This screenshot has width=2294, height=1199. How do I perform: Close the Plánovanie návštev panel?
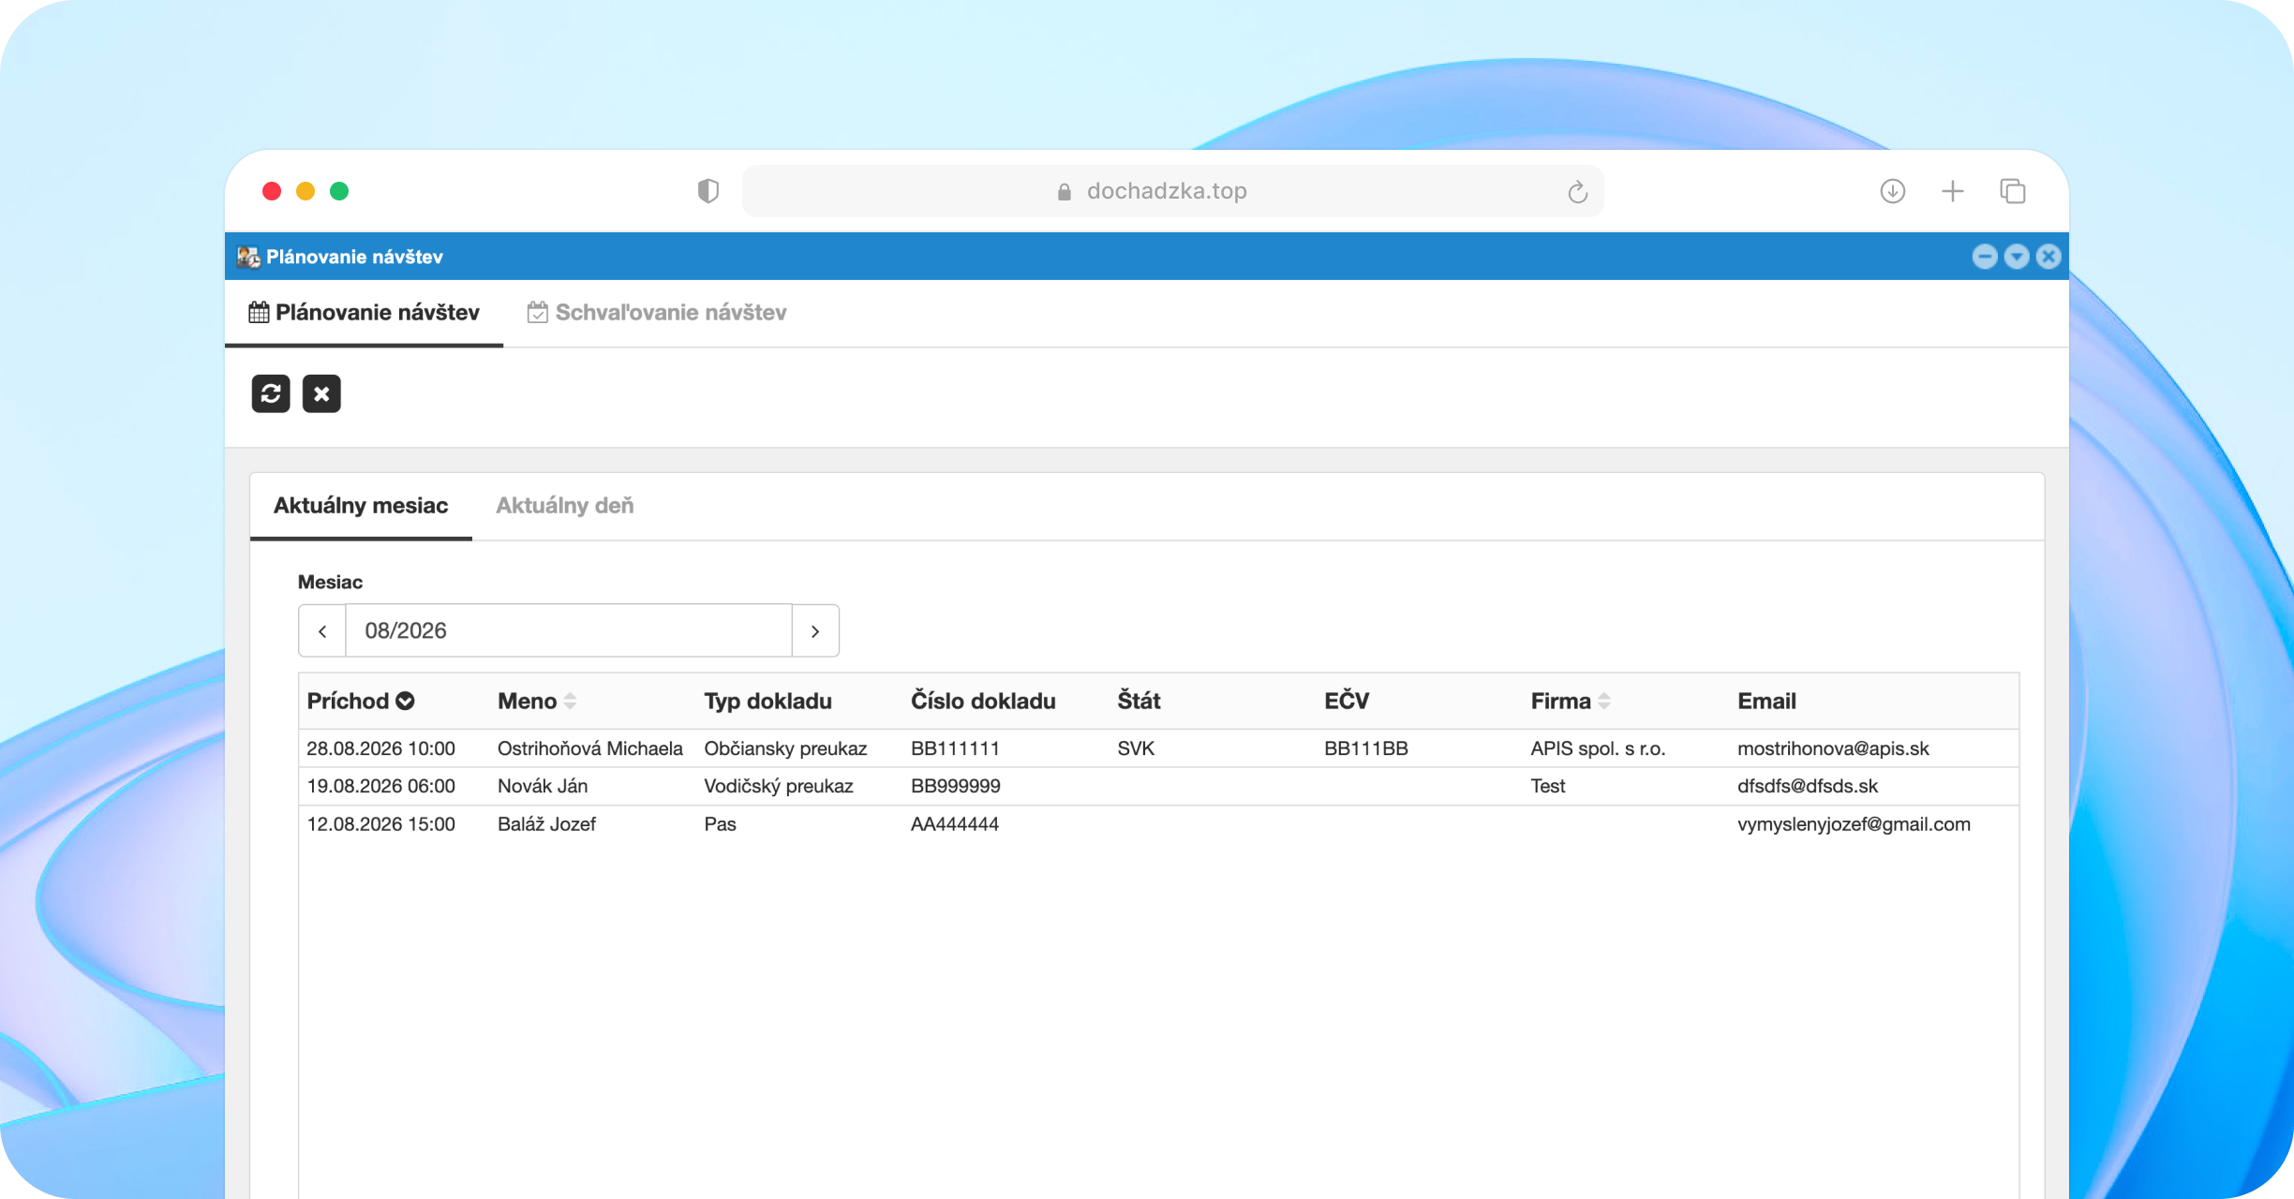click(2048, 257)
